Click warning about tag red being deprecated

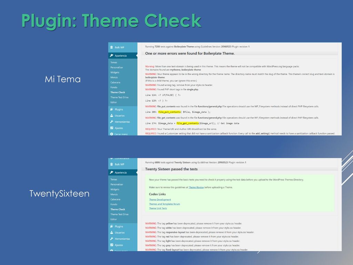coord(192,237)
